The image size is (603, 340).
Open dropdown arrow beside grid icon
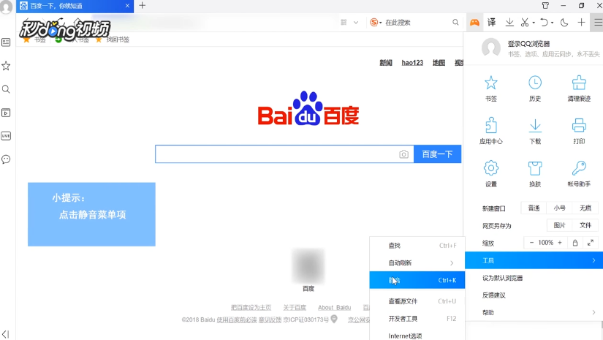pyautogui.click(x=356, y=23)
